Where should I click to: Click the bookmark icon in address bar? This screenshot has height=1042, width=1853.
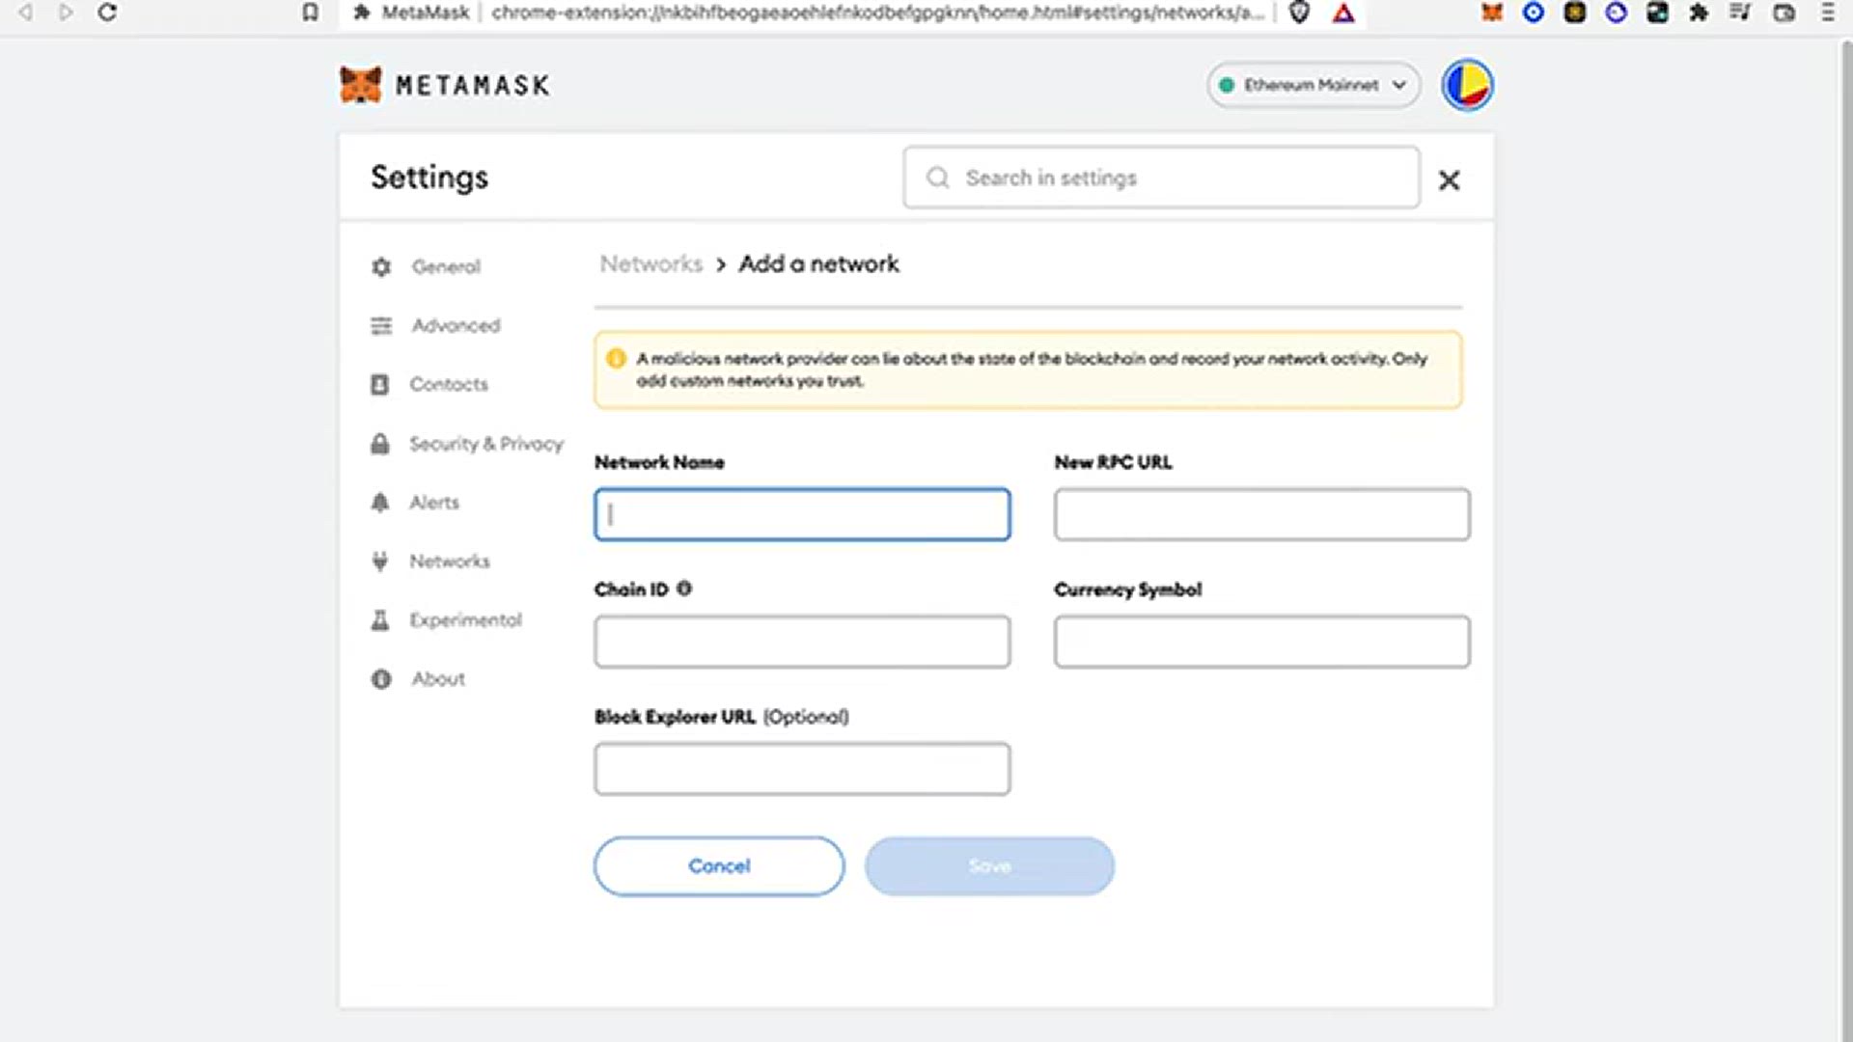tap(310, 13)
